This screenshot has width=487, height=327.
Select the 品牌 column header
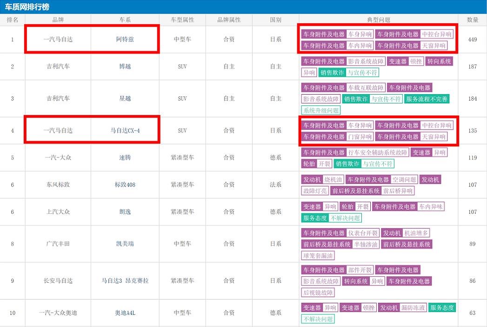click(58, 20)
